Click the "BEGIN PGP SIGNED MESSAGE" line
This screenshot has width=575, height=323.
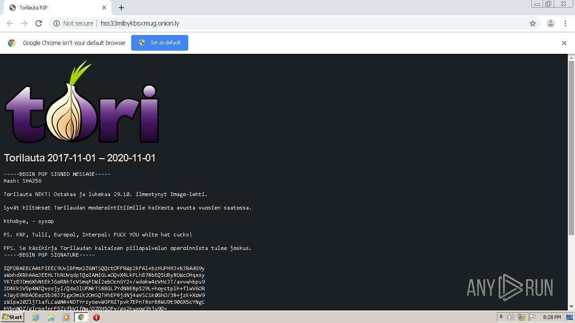[57, 174]
